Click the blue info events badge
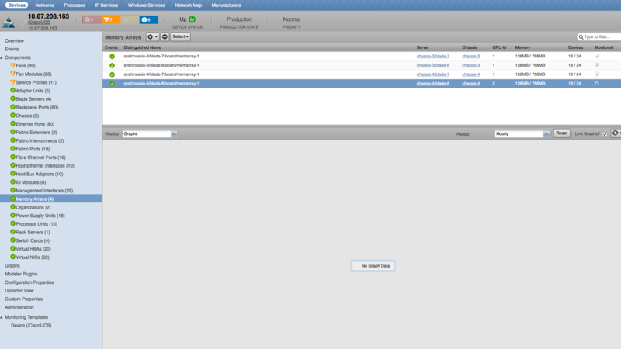The width and height of the screenshot is (621, 349). (x=148, y=20)
